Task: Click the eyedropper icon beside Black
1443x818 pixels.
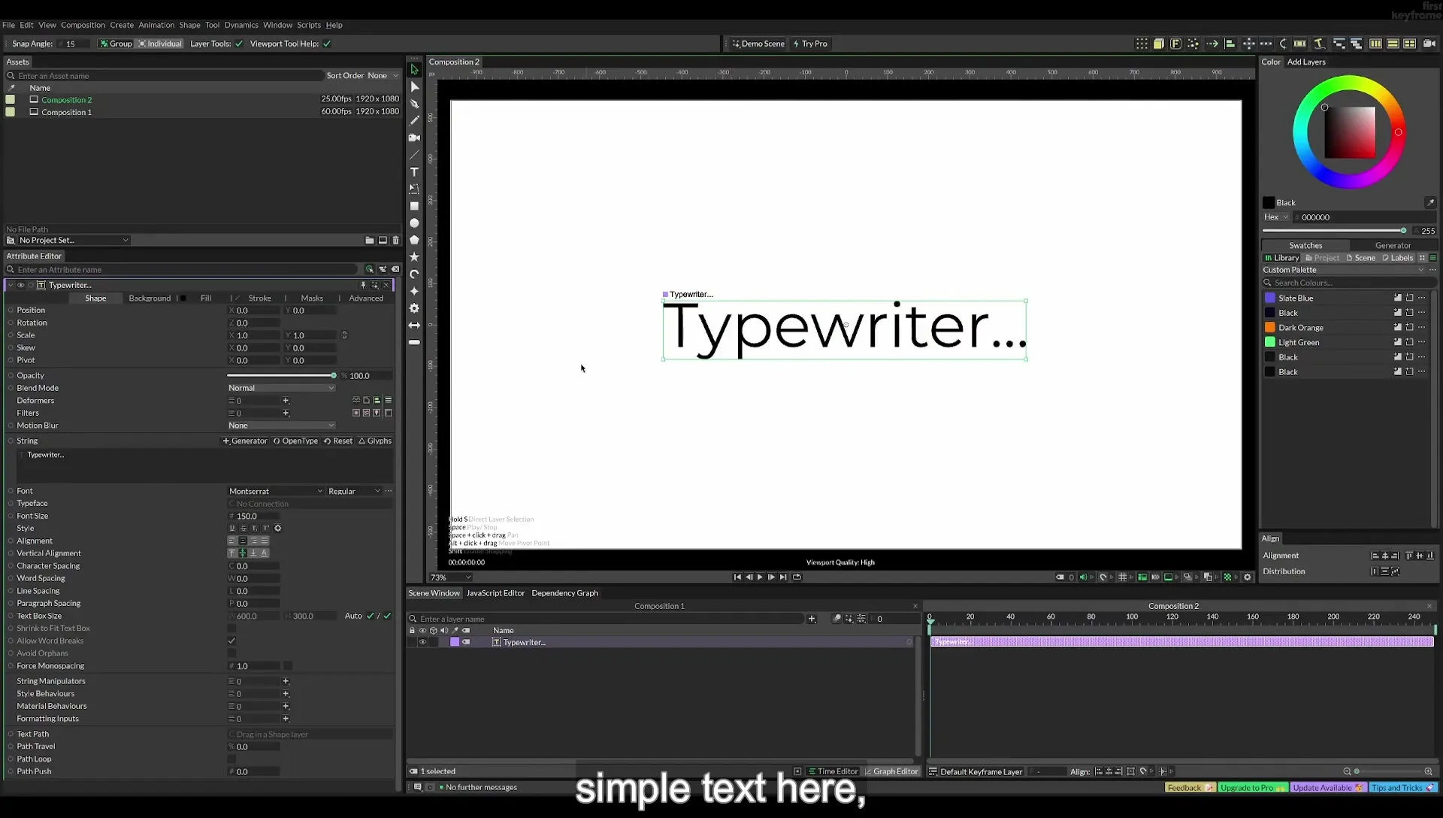Action: [1430, 202]
